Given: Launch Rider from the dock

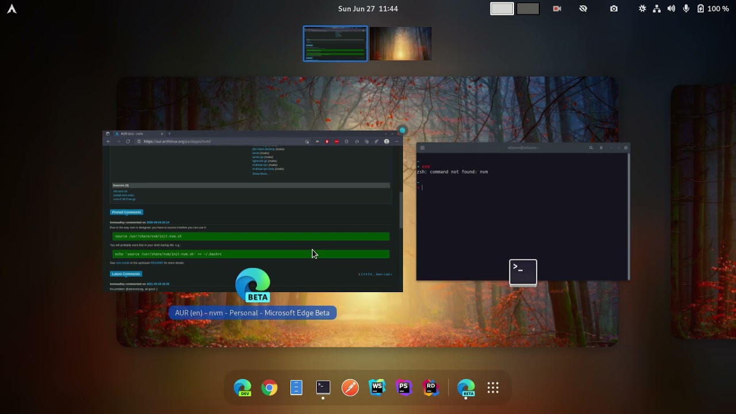Looking at the screenshot, I should click(x=431, y=388).
